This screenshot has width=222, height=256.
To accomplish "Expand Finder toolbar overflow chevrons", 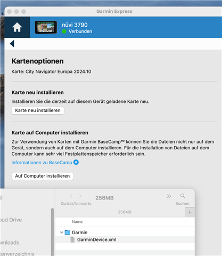I will click(169, 196).
